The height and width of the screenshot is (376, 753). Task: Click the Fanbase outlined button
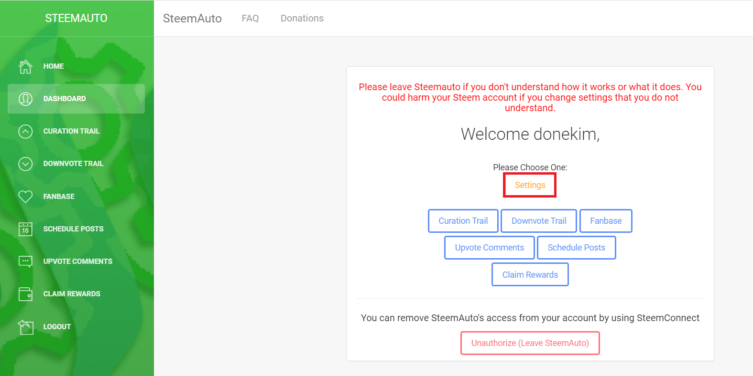tap(606, 221)
